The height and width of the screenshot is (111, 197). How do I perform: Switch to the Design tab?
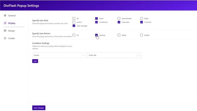tap(11, 31)
